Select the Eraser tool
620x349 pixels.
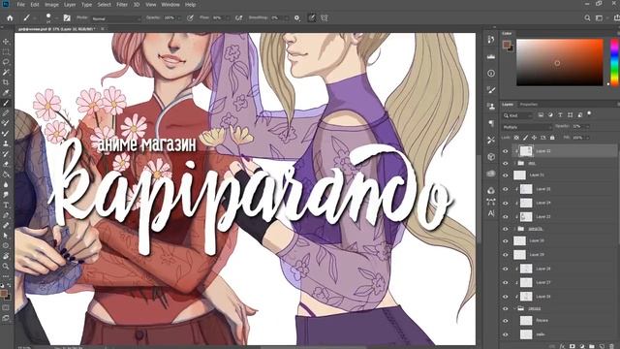click(x=6, y=164)
